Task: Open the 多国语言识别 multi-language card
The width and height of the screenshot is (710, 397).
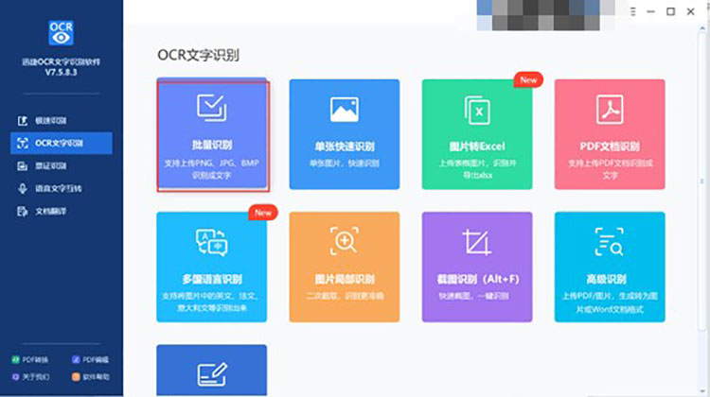Action: [x=212, y=268]
